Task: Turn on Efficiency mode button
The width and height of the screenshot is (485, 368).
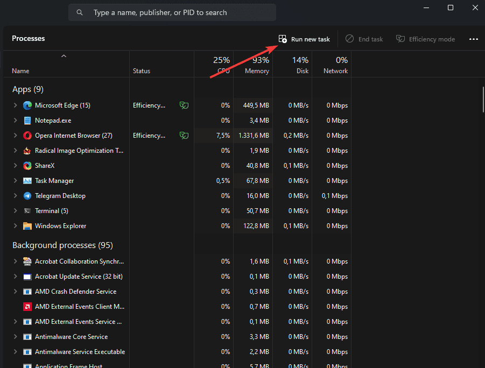Action: point(426,39)
